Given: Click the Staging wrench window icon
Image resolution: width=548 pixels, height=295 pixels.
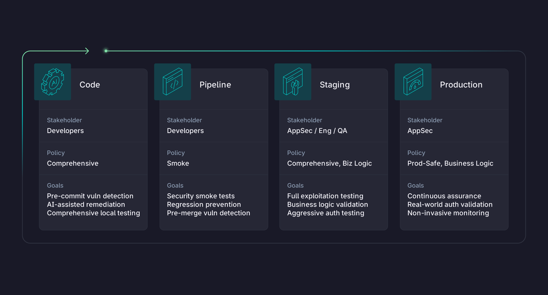Looking at the screenshot, I should coord(293,82).
